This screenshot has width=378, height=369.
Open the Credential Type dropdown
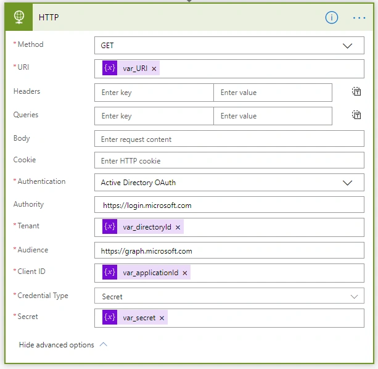[x=229, y=296]
